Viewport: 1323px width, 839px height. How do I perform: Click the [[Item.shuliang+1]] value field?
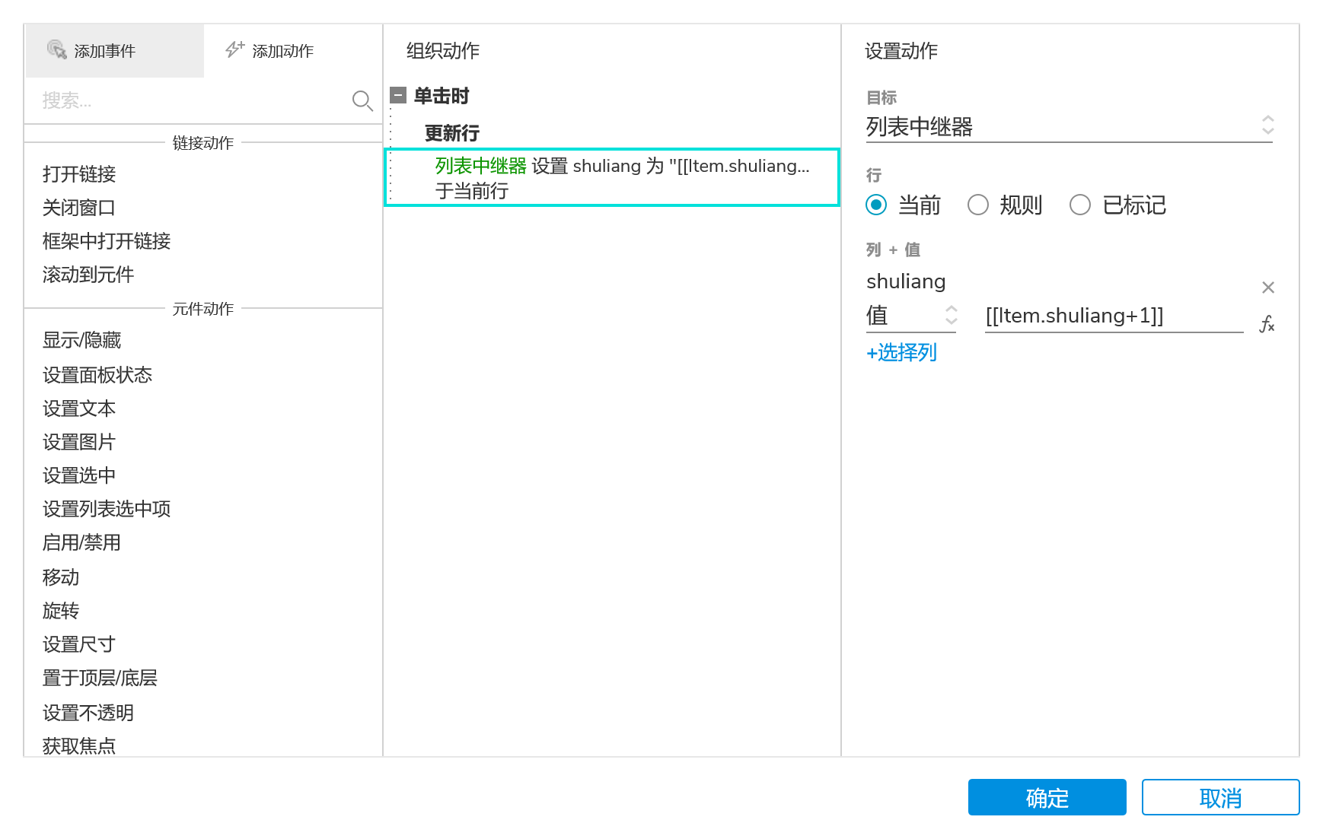[x=1113, y=316]
